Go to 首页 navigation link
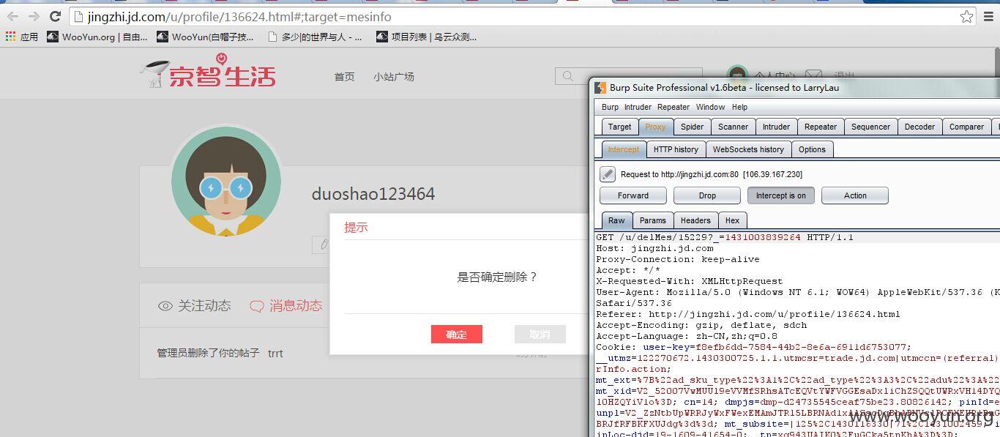The height and width of the screenshot is (437, 1000). pyautogui.click(x=344, y=77)
